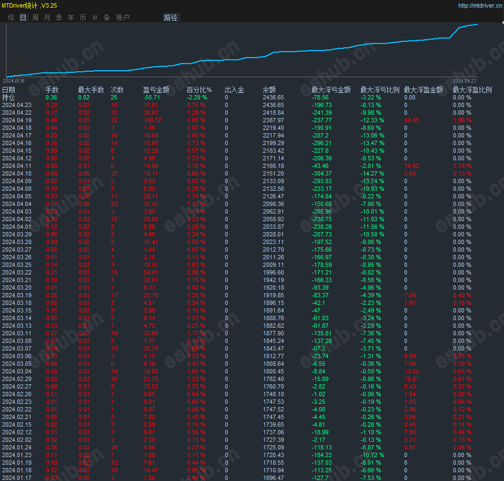Click the 1747.53 balance for 2024.02.23

[273, 402]
